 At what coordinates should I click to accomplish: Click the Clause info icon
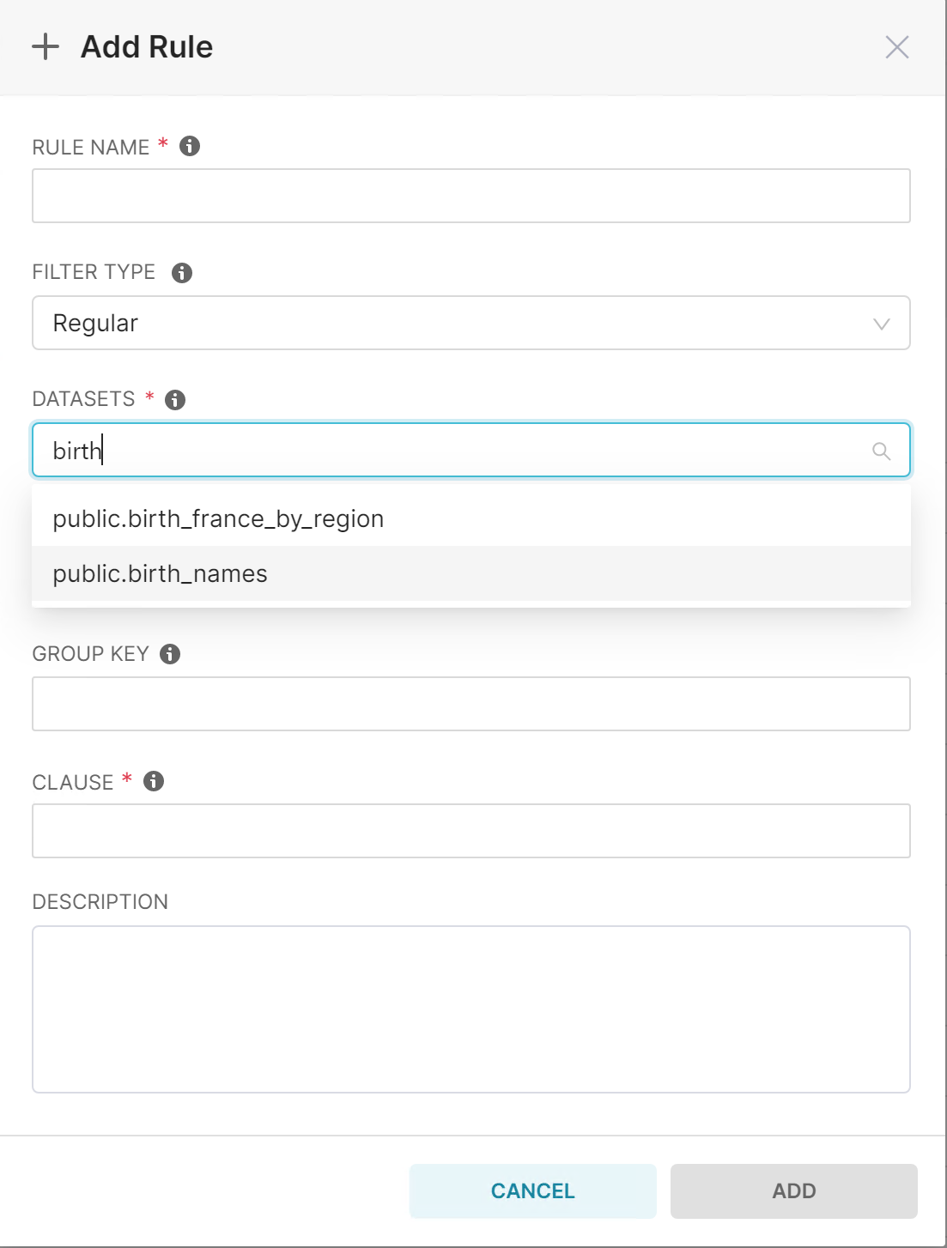[154, 781]
